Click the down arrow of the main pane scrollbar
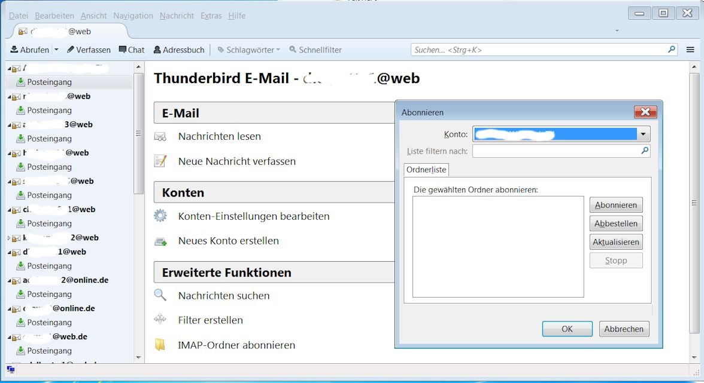 pyautogui.click(x=694, y=357)
